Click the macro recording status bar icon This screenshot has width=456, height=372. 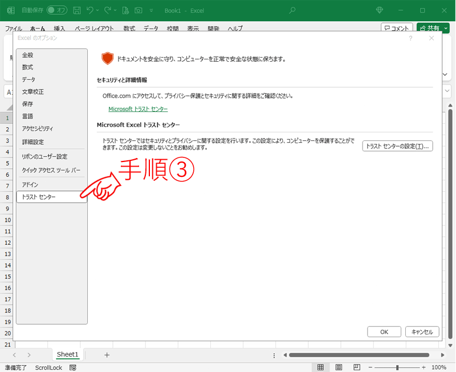73,367
